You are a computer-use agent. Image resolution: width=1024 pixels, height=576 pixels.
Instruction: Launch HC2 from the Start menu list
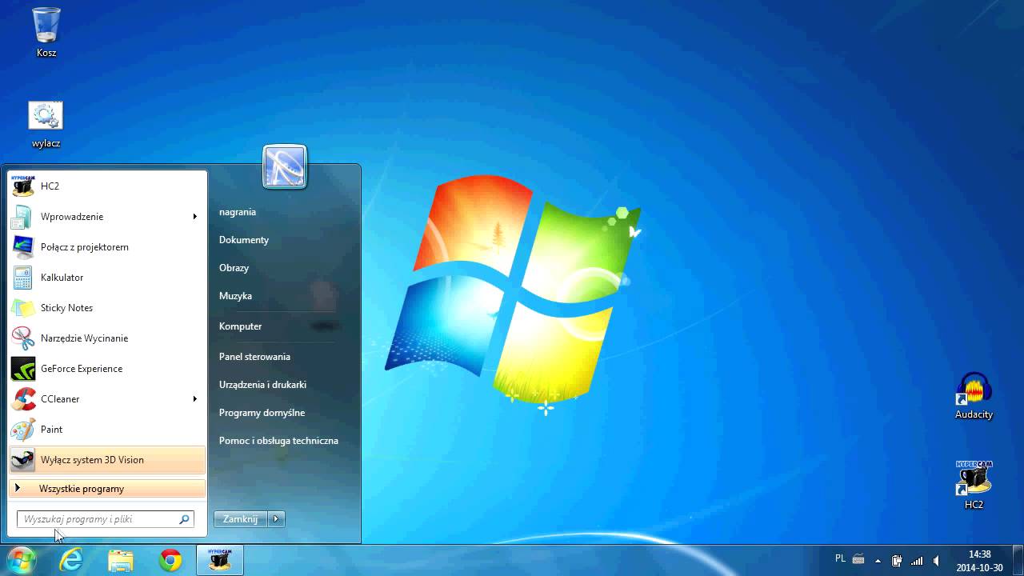pyautogui.click(x=107, y=186)
